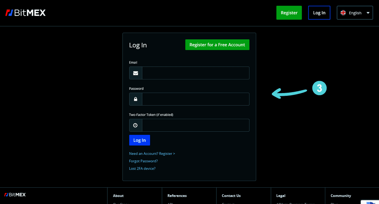
Task: Open the Lost 2FA device? link
Action: [x=142, y=169]
